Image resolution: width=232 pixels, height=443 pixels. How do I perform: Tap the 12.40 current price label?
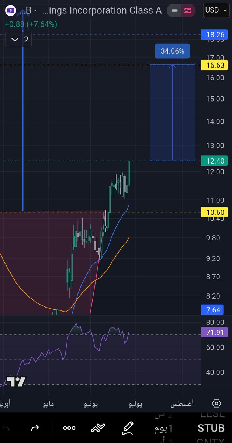point(215,161)
